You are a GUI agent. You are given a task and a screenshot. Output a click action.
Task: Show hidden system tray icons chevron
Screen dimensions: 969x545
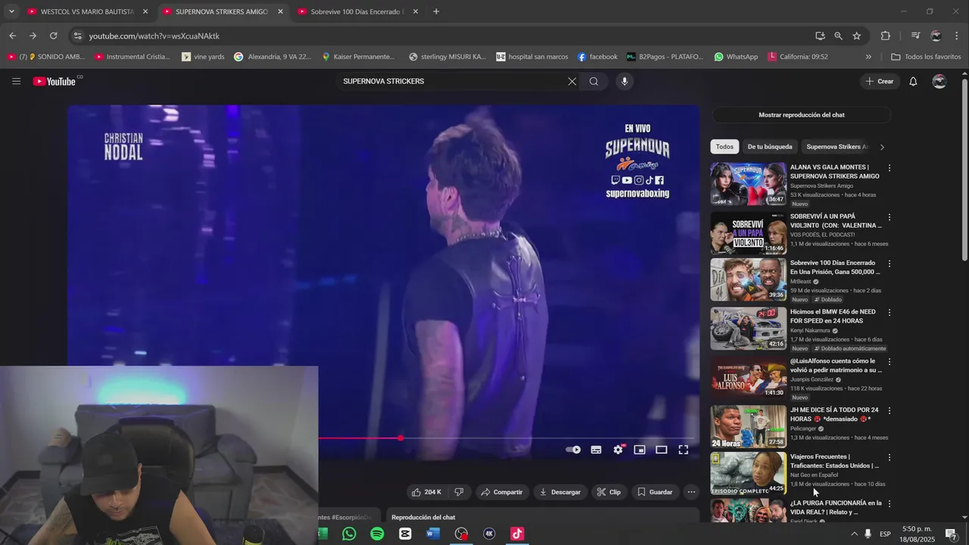[855, 534]
